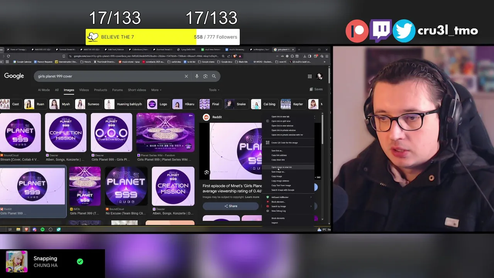Switch to the AI Mode tab
The image size is (494, 278).
(44, 90)
